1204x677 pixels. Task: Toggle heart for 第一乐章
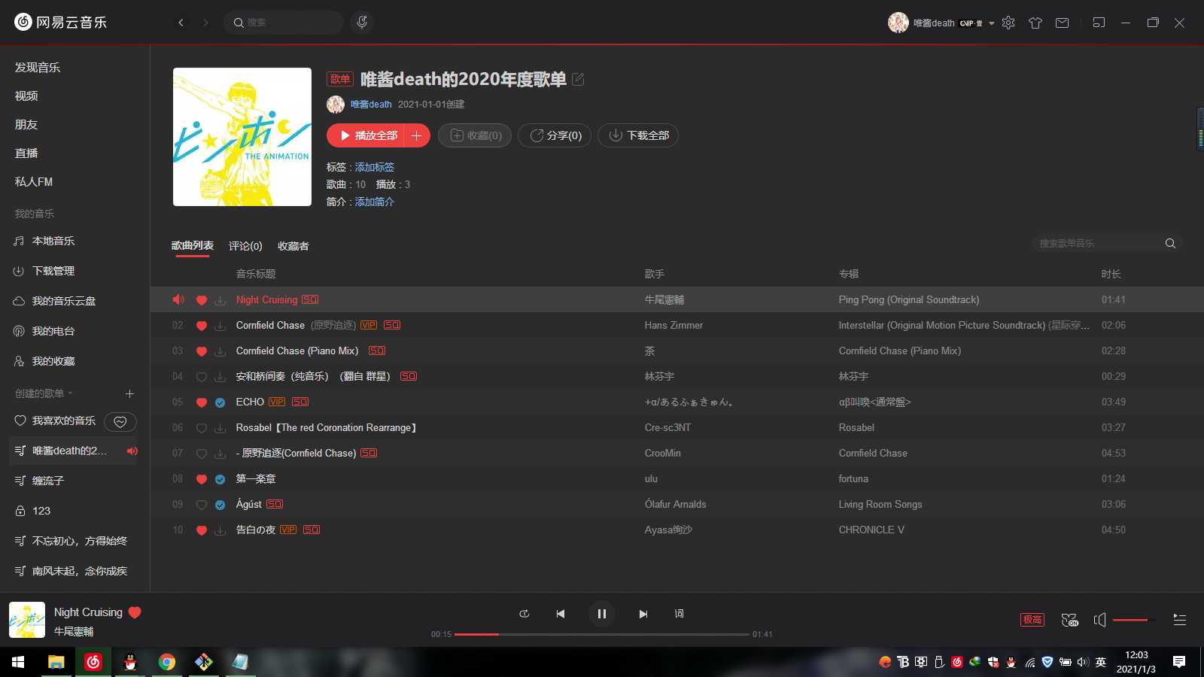coord(201,479)
